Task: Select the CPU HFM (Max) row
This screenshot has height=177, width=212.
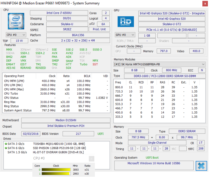Action: (x=56, y=89)
